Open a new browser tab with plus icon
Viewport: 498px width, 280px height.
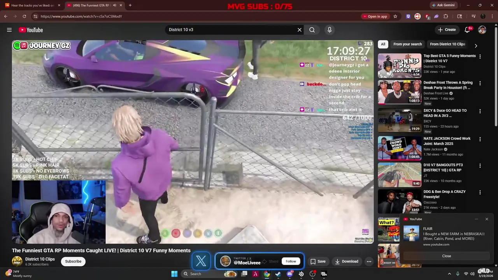[130, 5]
